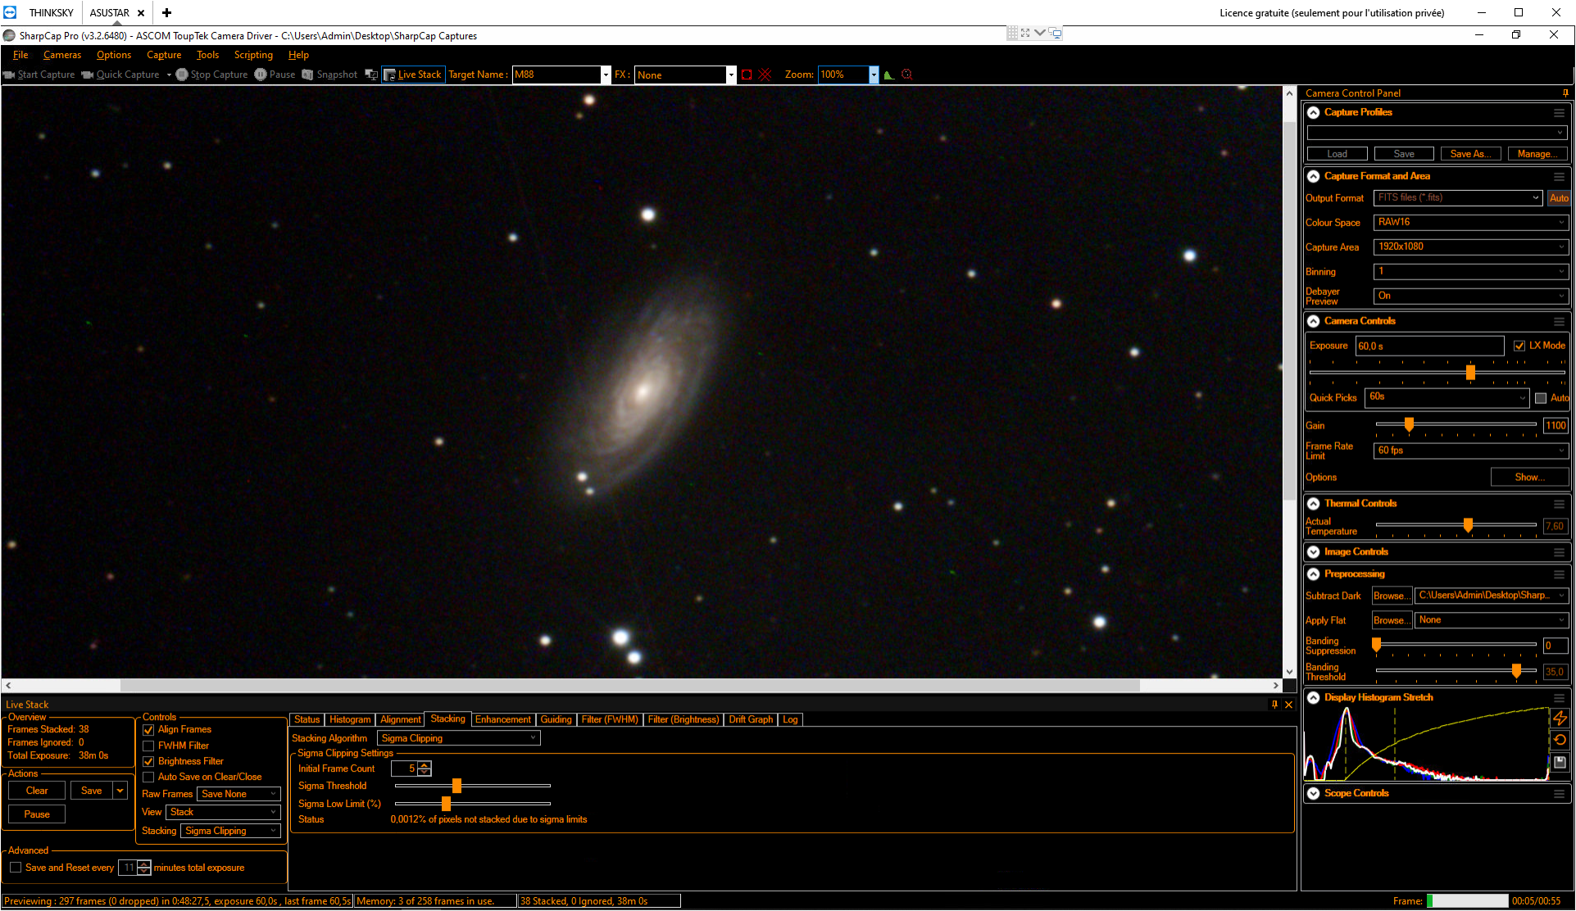
Task: Open the Stacking Algorithm dropdown
Action: (x=460, y=739)
